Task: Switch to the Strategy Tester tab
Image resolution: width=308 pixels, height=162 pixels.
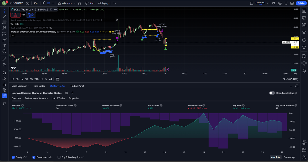Action: [57, 86]
